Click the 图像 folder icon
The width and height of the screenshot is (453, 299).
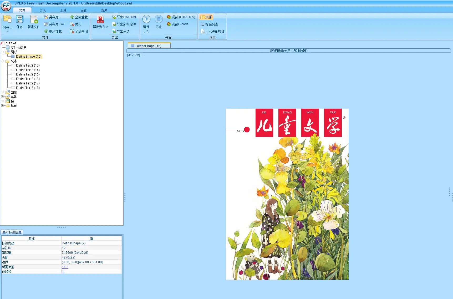click(8, 92)
